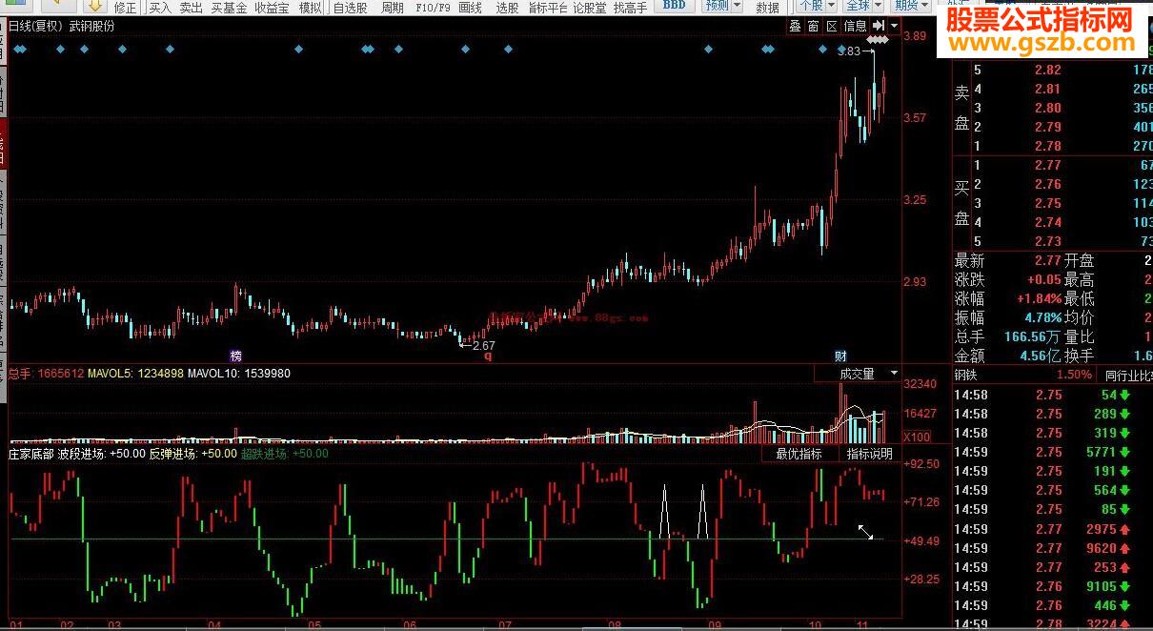The image size is (1153, 631).
Task: Click the 信息 info button
Action: [856, 26]
